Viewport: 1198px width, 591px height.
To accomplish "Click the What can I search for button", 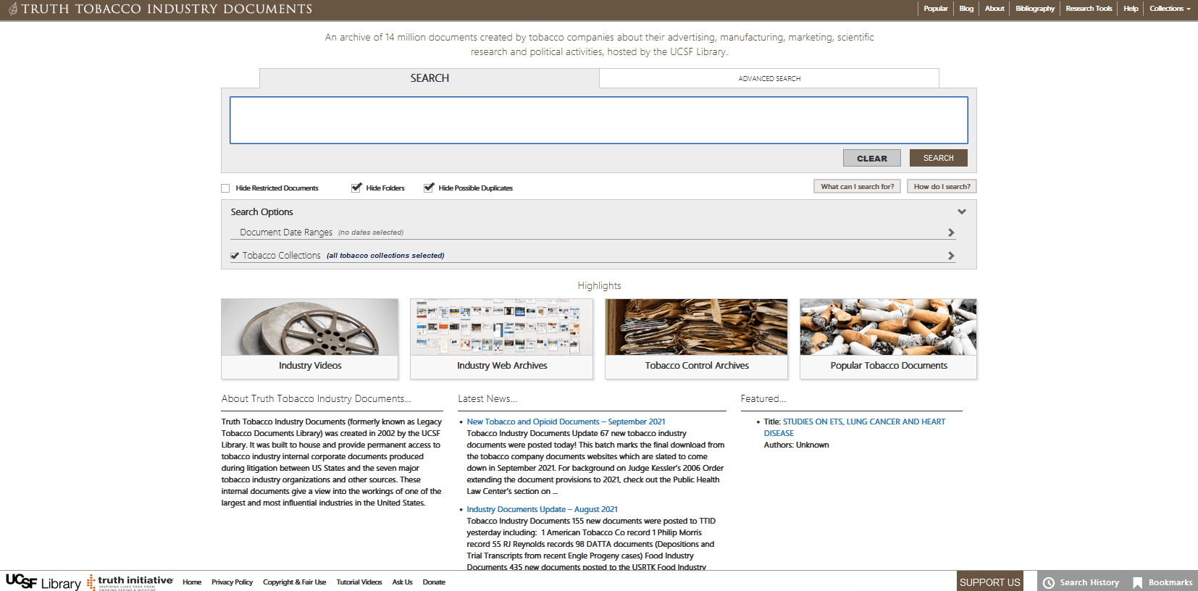I will pyautogui.click(x=858, y=187).
